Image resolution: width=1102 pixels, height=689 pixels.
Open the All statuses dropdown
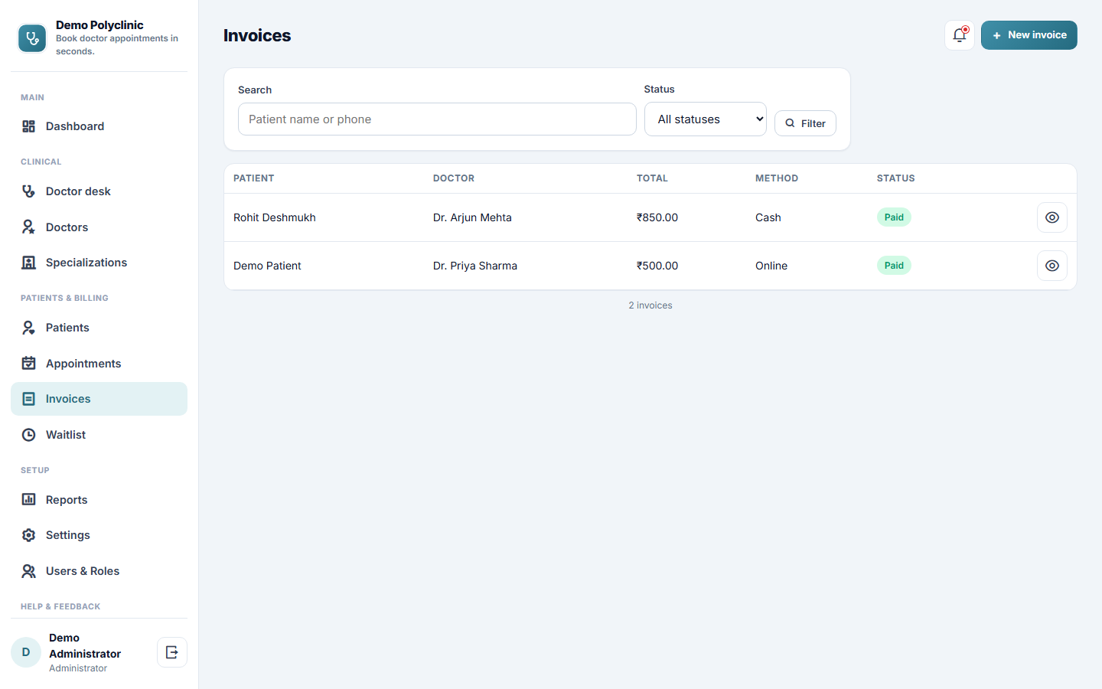705,119
